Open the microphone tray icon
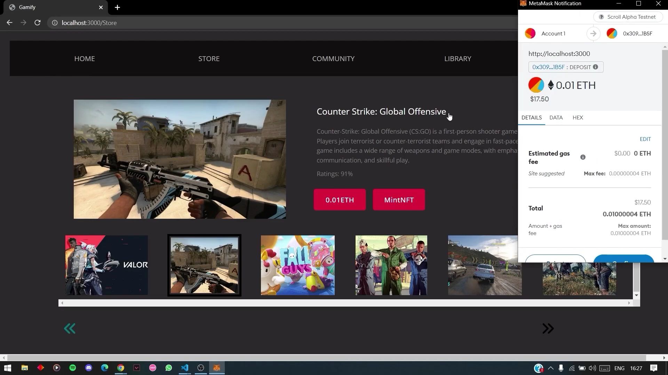668x375 pixels. point(561,368)
